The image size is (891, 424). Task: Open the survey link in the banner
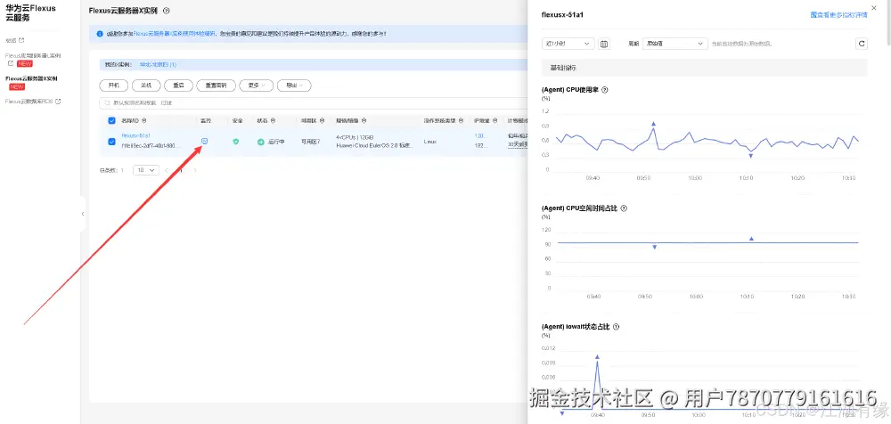coord(174,34)
